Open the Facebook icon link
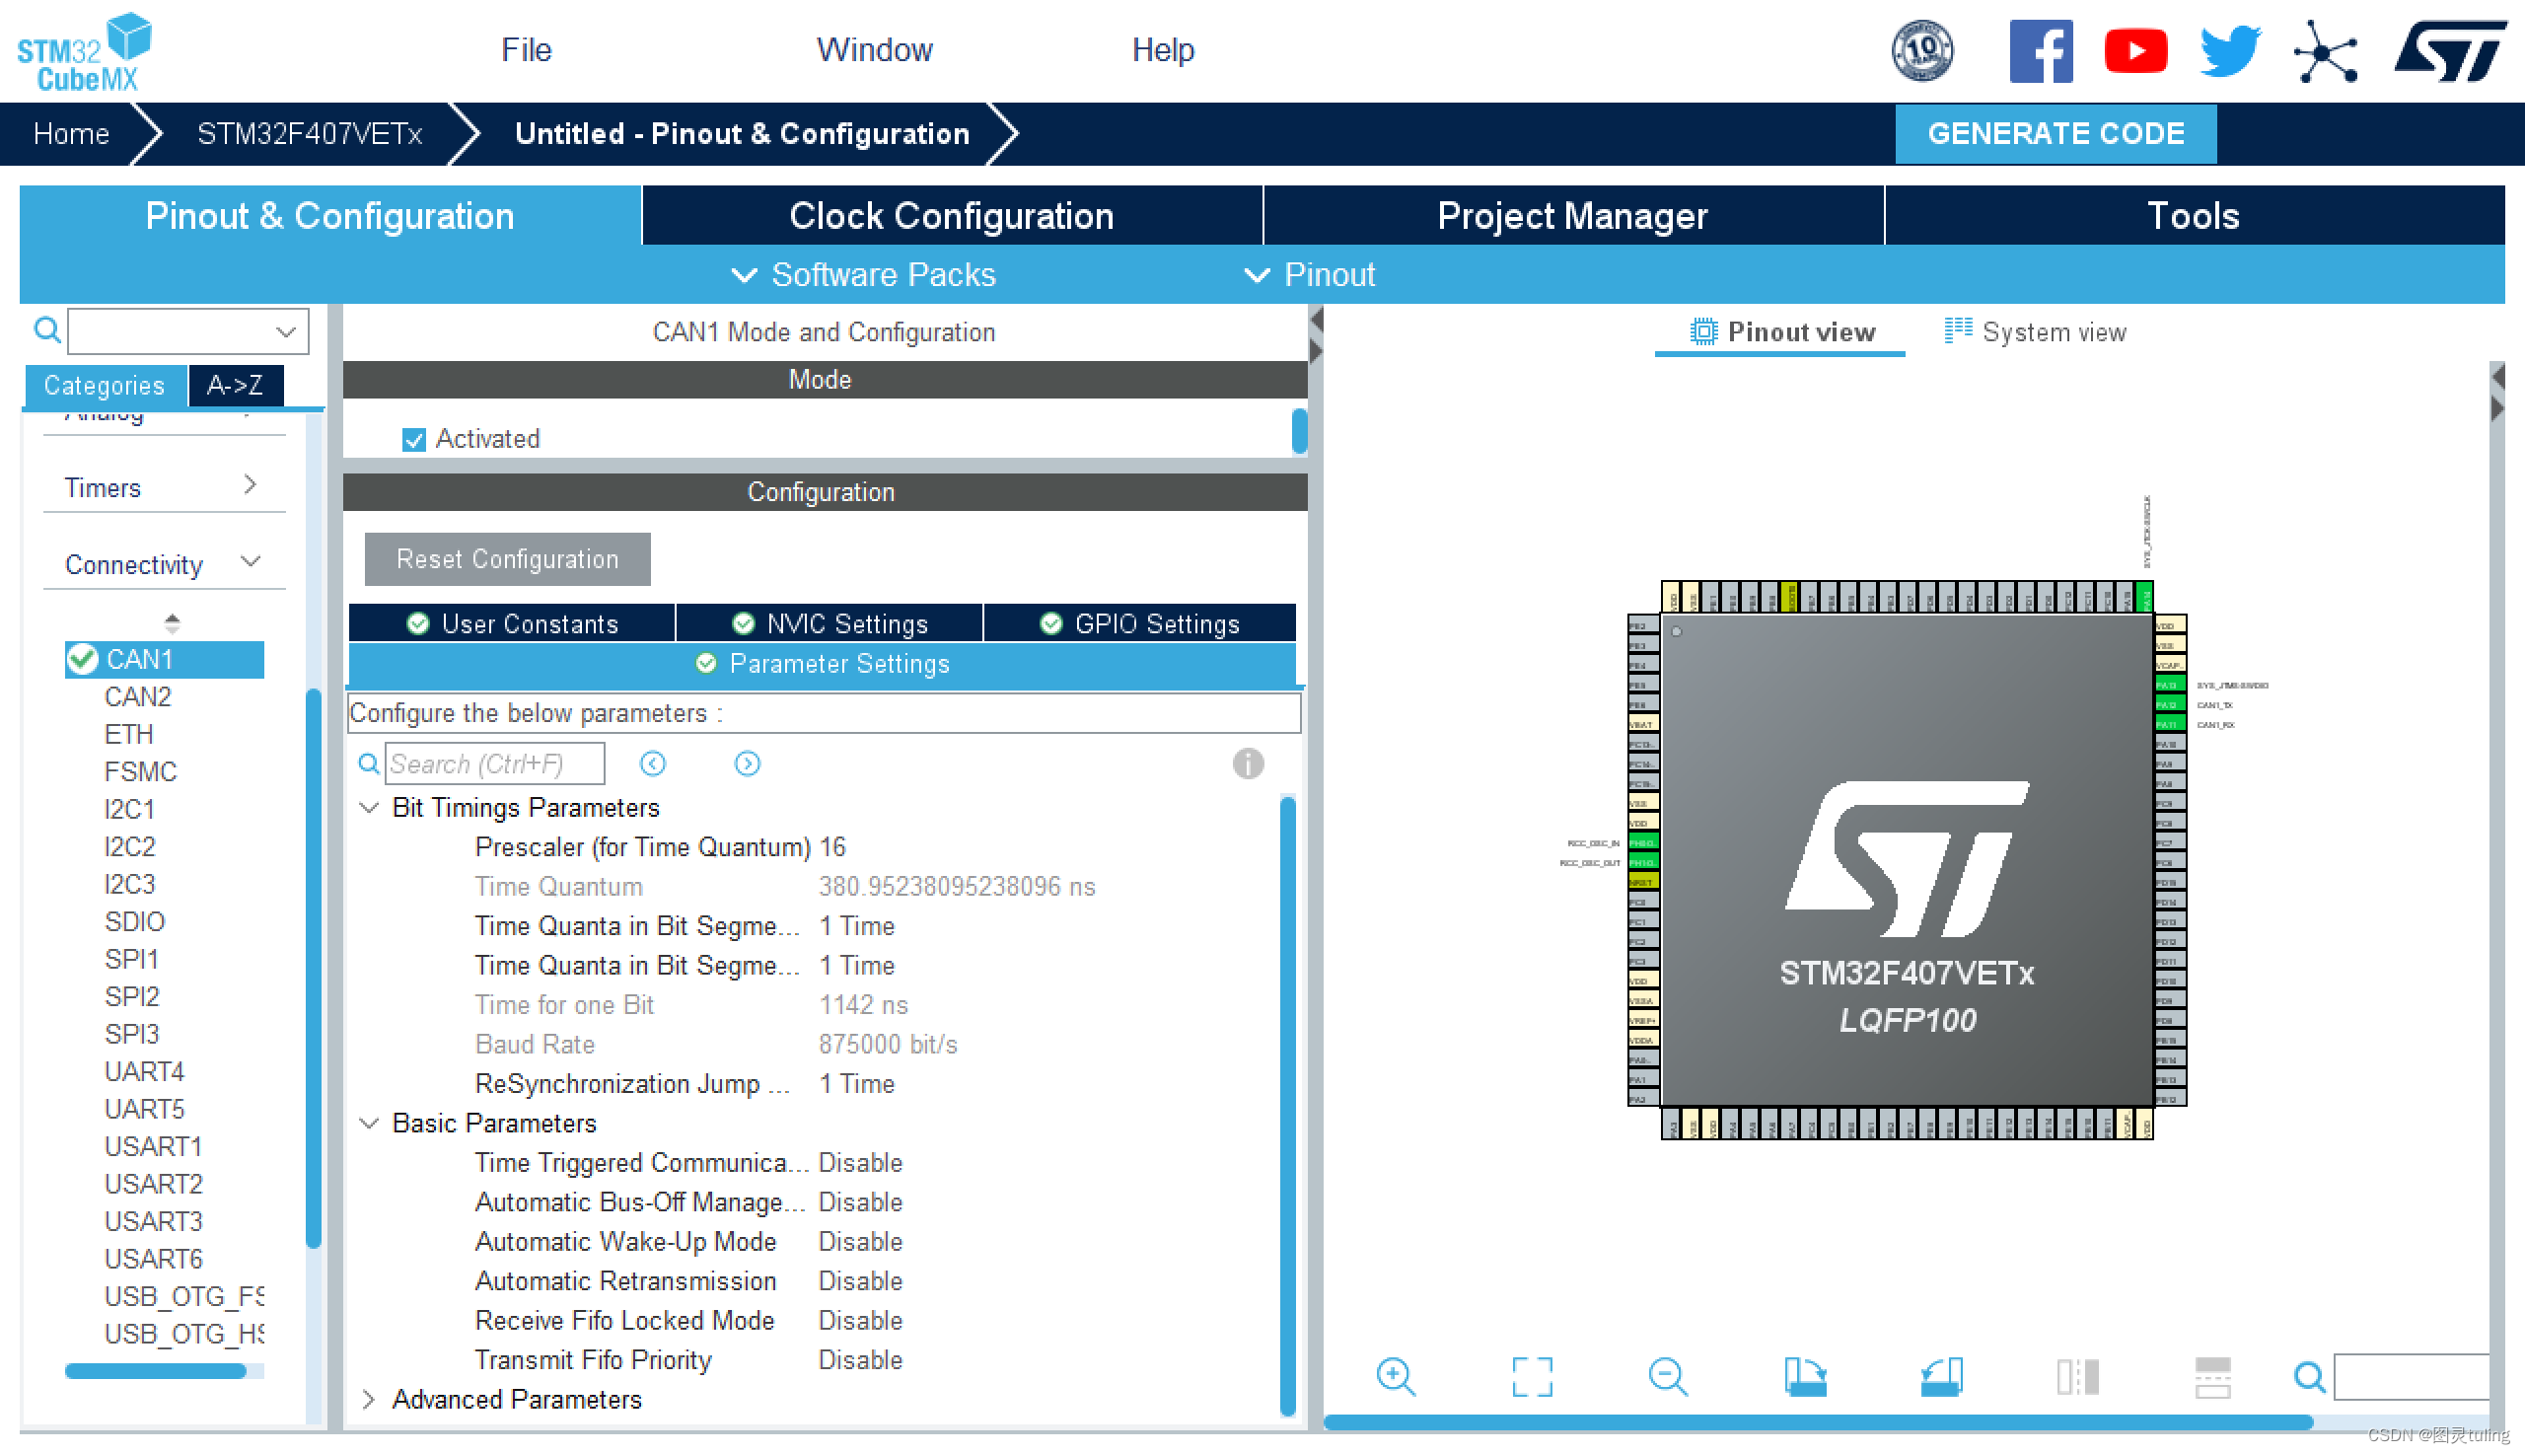2525x1454 pixels. (2040, 50)
